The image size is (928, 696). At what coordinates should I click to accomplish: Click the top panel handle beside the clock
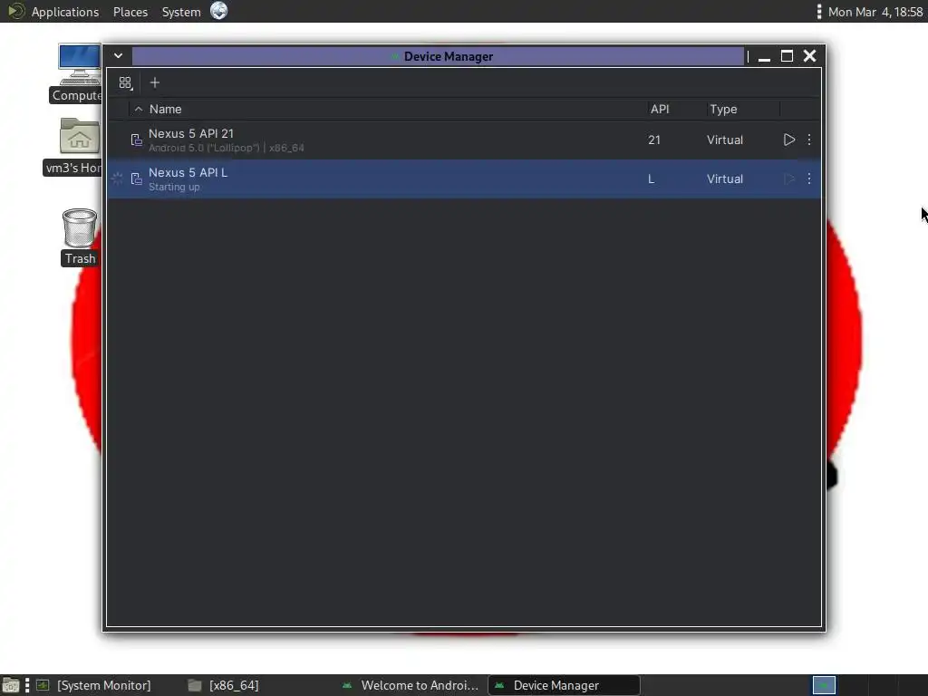[x=819, y=11]
